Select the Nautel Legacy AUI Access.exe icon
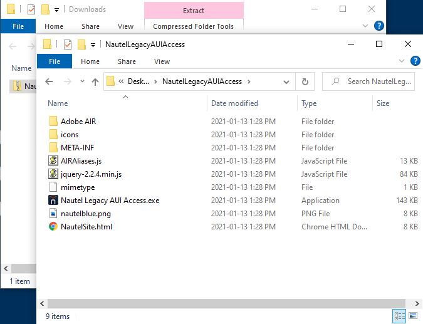423x324 pixels. coord(53,201)
